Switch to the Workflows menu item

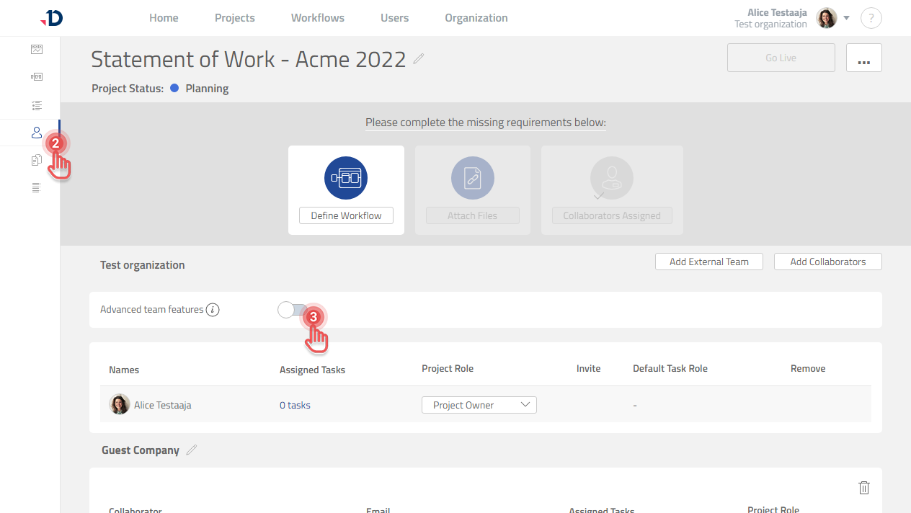click(317, 17)
